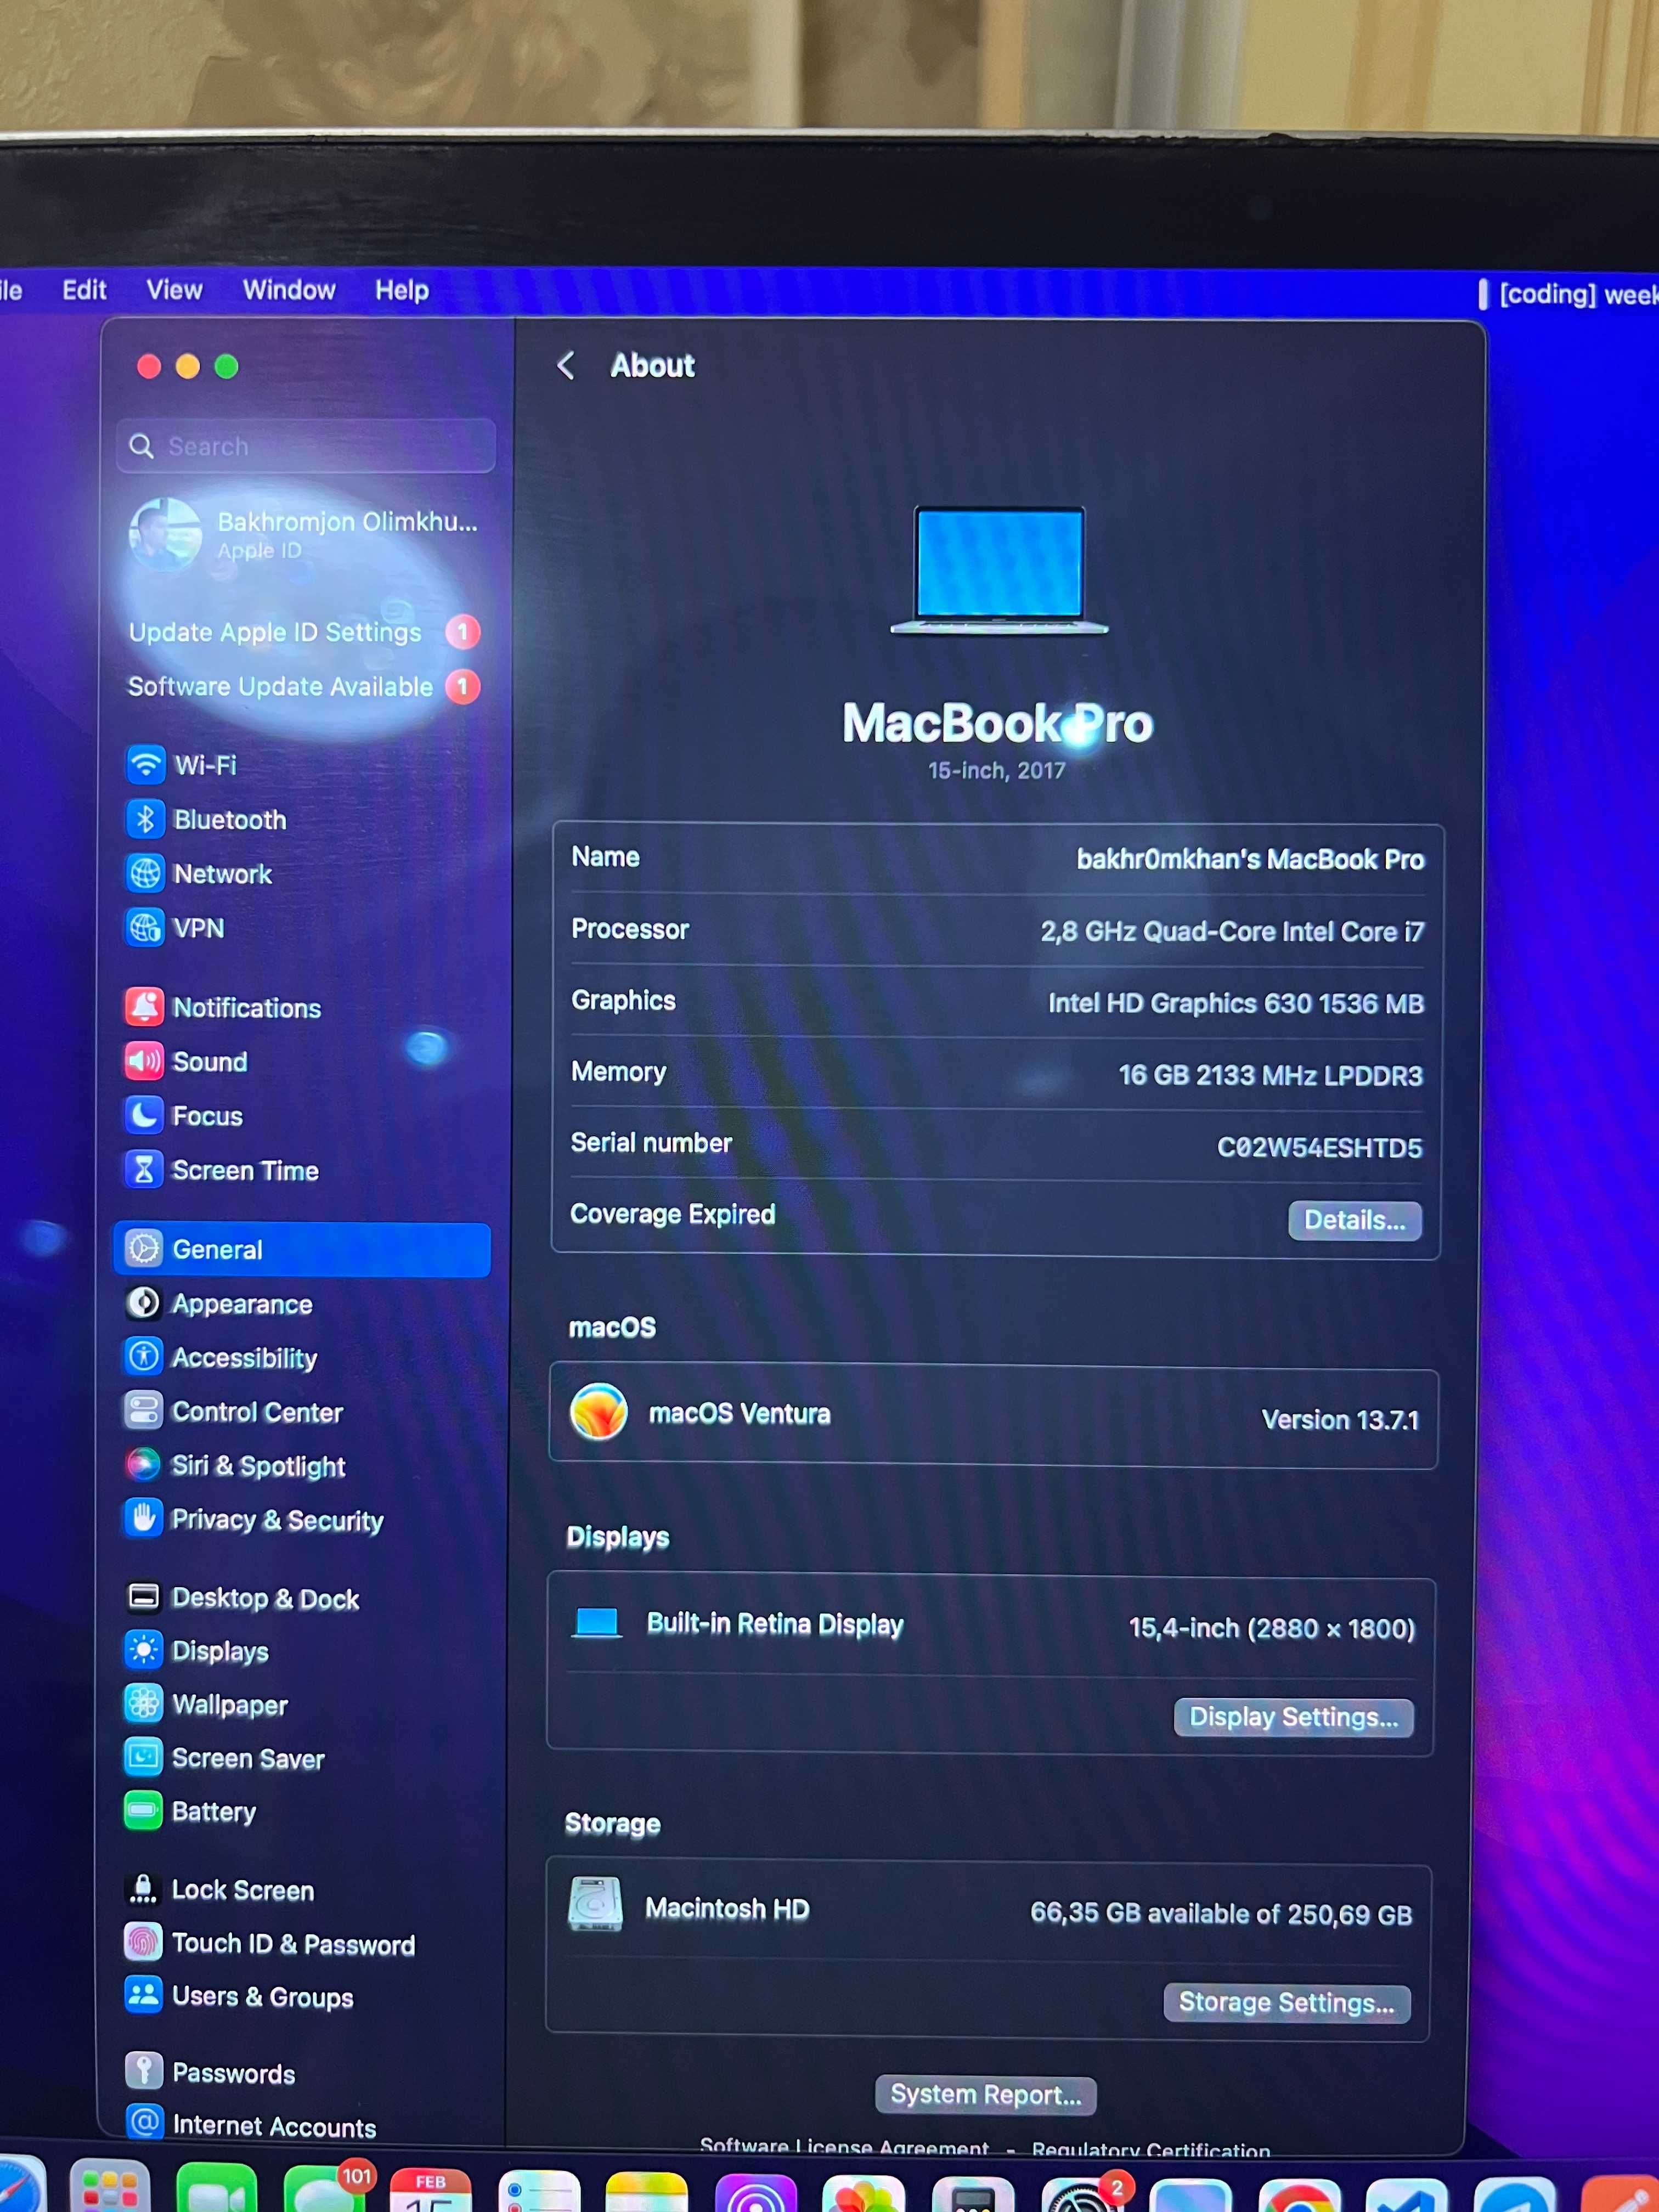The width and height of the screenshot is (1659, 2212).
Task: Select the Focus moon icon
Action: tap(144, 1114)
